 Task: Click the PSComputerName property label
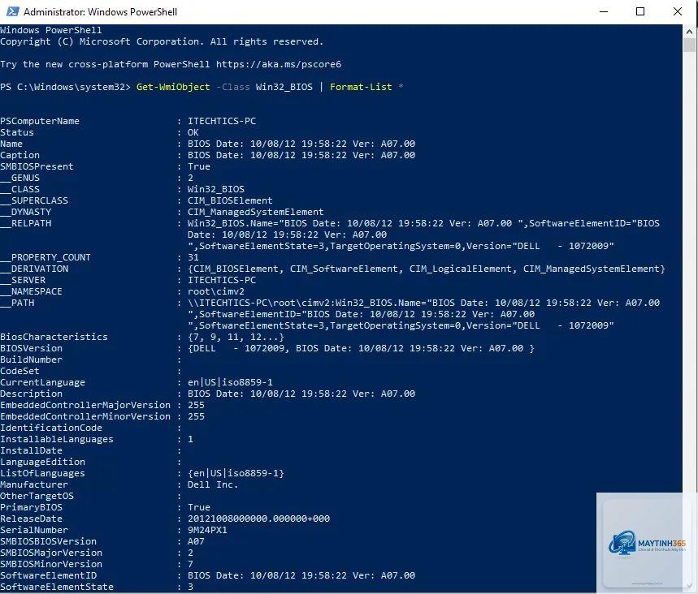click(40, 121)
